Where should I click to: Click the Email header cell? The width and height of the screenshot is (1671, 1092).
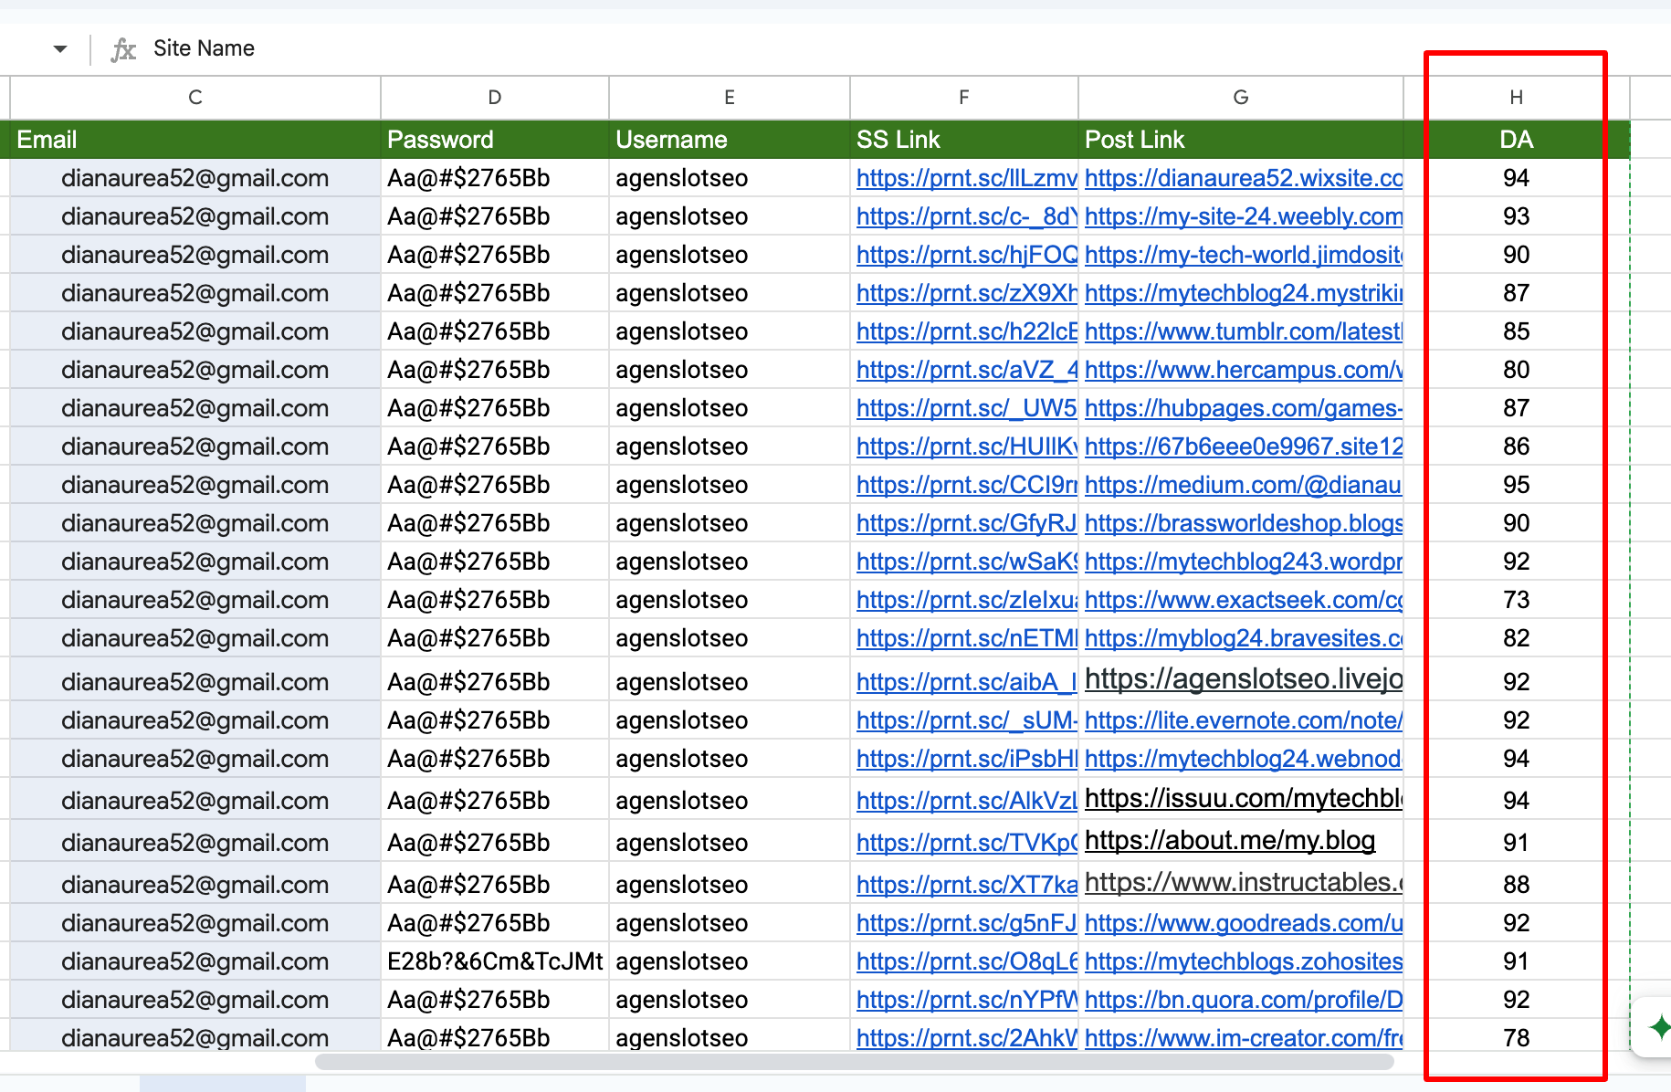[194, 140]
